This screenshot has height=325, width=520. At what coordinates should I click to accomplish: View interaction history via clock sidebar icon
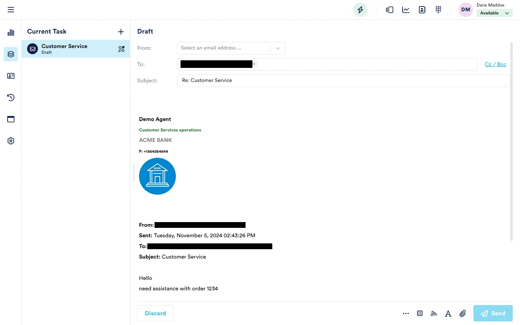click(11, 97)
